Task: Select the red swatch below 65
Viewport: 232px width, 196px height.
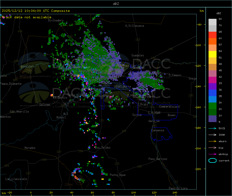Action: 212,35
